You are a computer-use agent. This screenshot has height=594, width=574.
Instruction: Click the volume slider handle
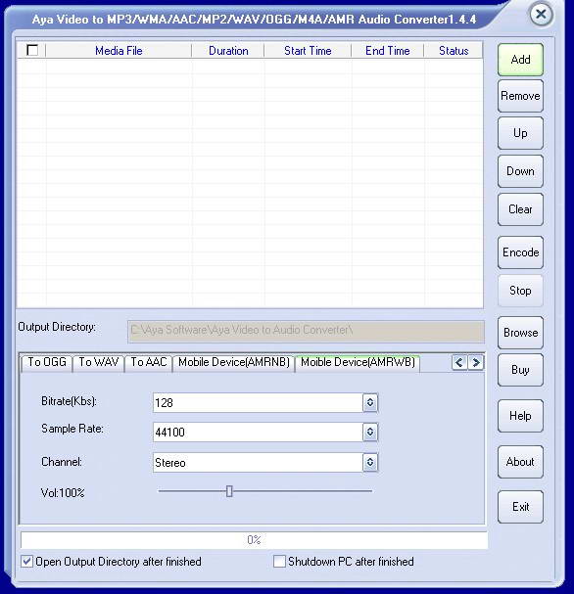pos(229,491)
